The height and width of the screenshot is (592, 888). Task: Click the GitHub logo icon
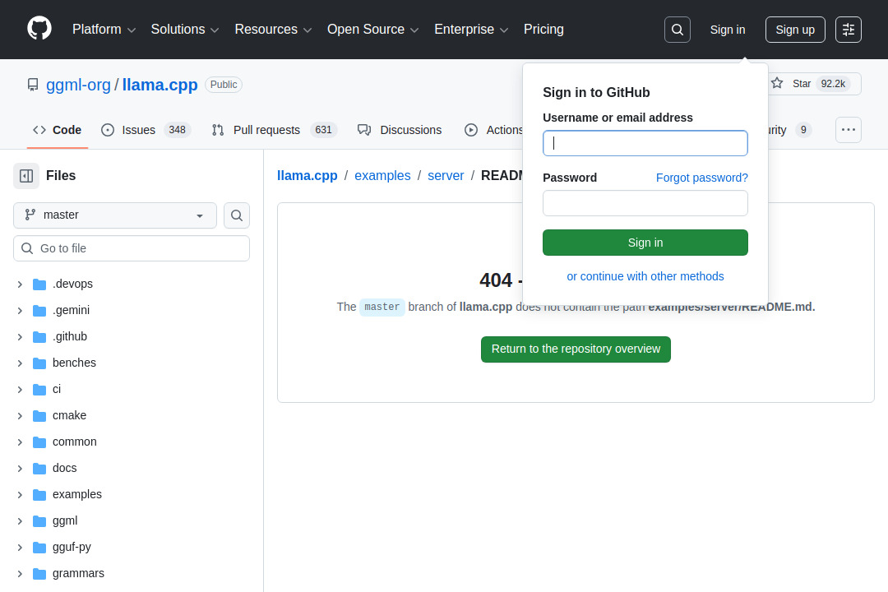click(x=39, y=27)
